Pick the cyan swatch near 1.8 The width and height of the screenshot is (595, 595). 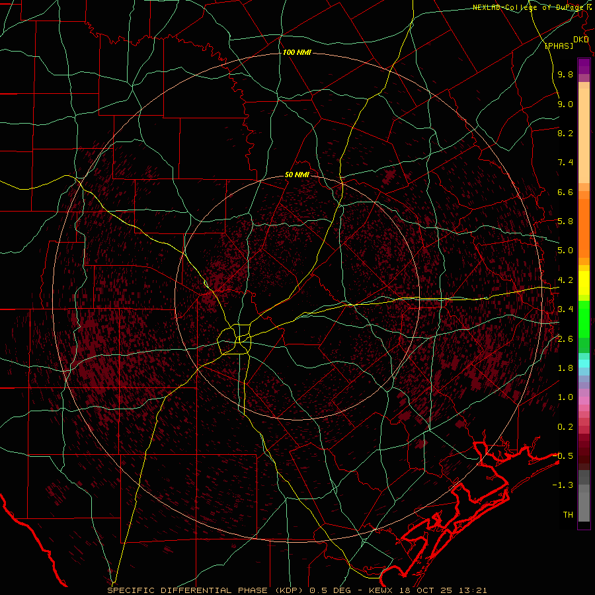(584, 364)
